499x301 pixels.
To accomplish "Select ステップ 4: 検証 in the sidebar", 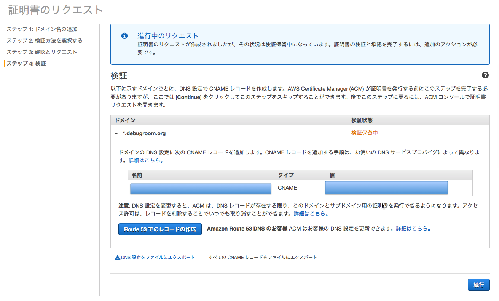I will tap(26, 63).
